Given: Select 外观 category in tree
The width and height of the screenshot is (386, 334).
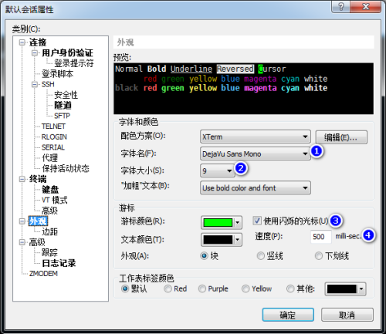Looking at the screenshot, I should [x=38, y=221].
